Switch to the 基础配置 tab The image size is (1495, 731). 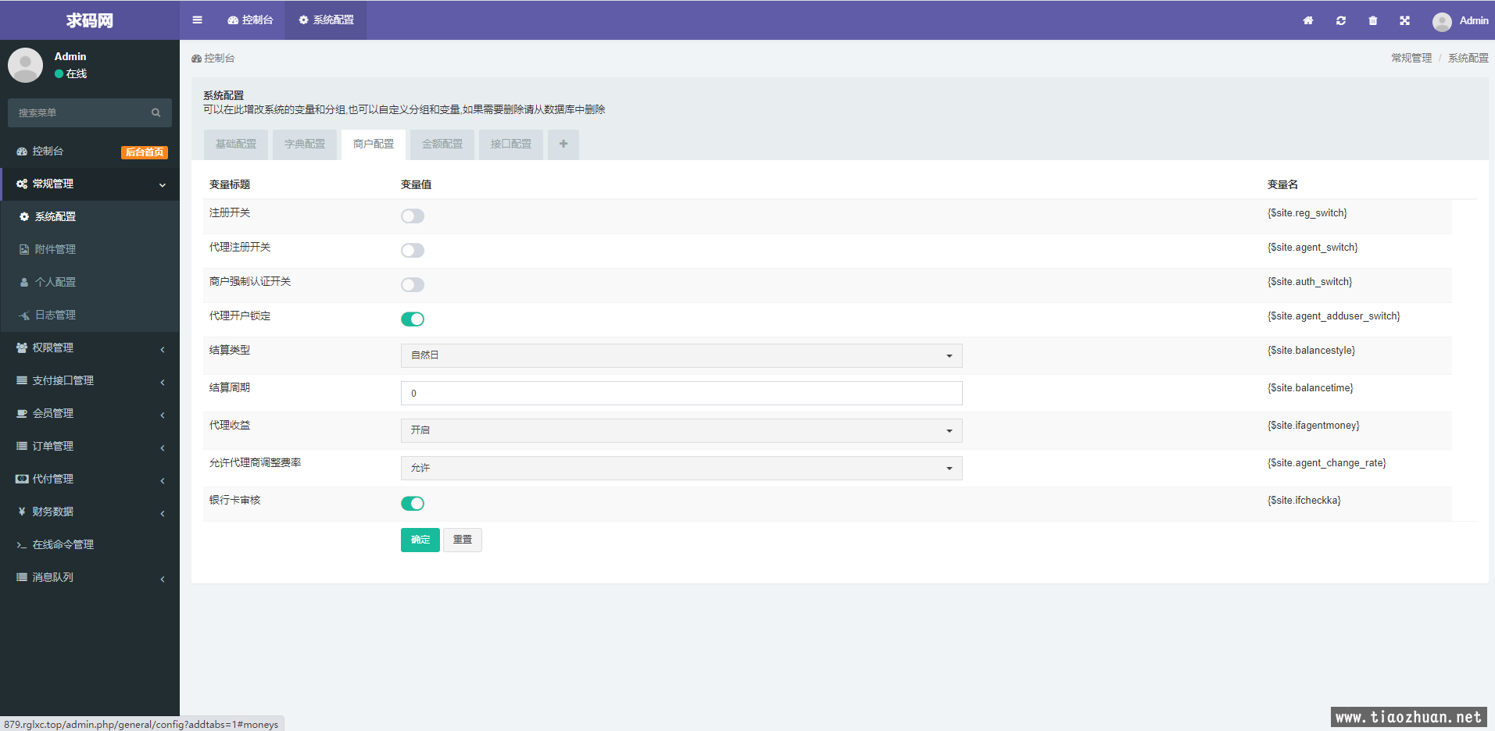236,144
